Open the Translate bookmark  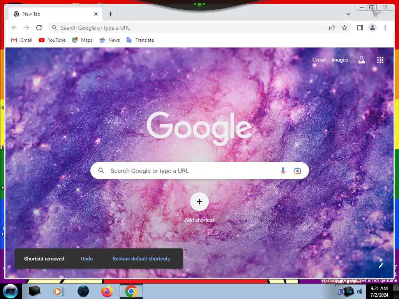pyautogui.click(x=140, y=40)
